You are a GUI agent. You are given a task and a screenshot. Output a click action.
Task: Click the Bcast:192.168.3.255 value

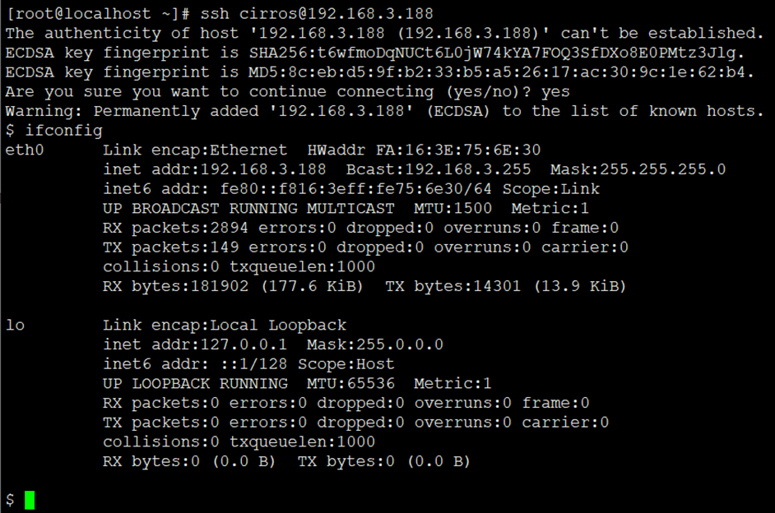(x=439, y=169)
